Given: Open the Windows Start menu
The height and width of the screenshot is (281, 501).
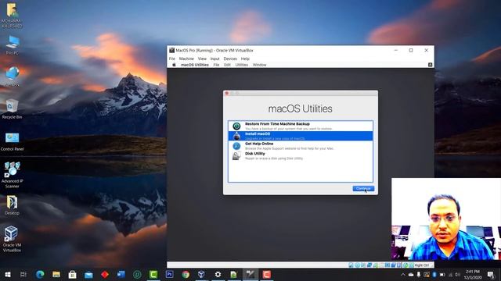Looking at the screenshot, I should [x=8, y=274].
